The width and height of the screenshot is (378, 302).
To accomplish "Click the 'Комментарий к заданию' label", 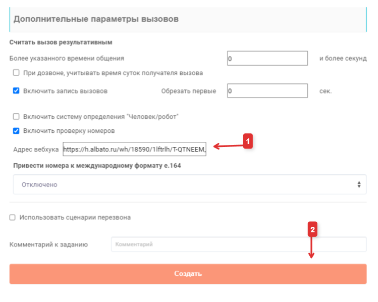I will click(x=48, y=244).
